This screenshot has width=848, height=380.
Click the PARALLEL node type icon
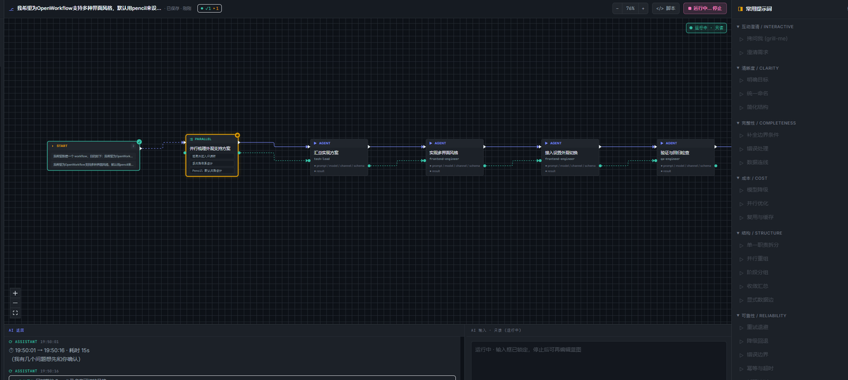191,139
